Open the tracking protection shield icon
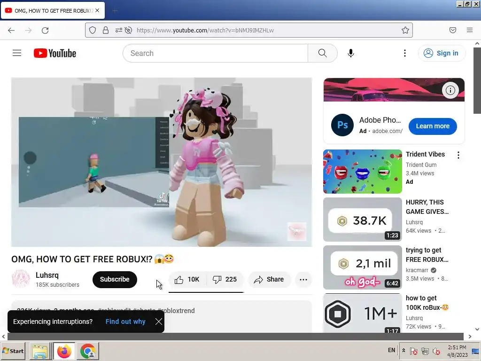This screenshot has width=481, height=361. 93,30
